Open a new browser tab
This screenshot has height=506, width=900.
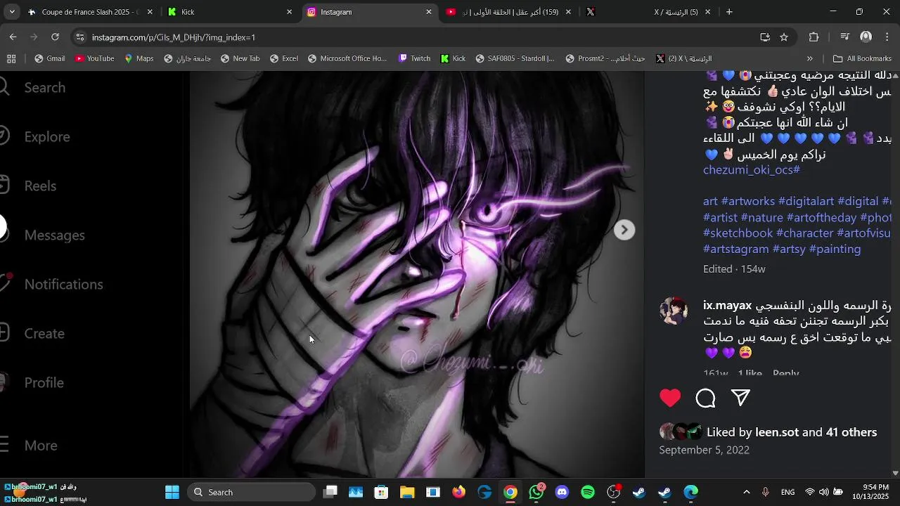coord(729,12)
